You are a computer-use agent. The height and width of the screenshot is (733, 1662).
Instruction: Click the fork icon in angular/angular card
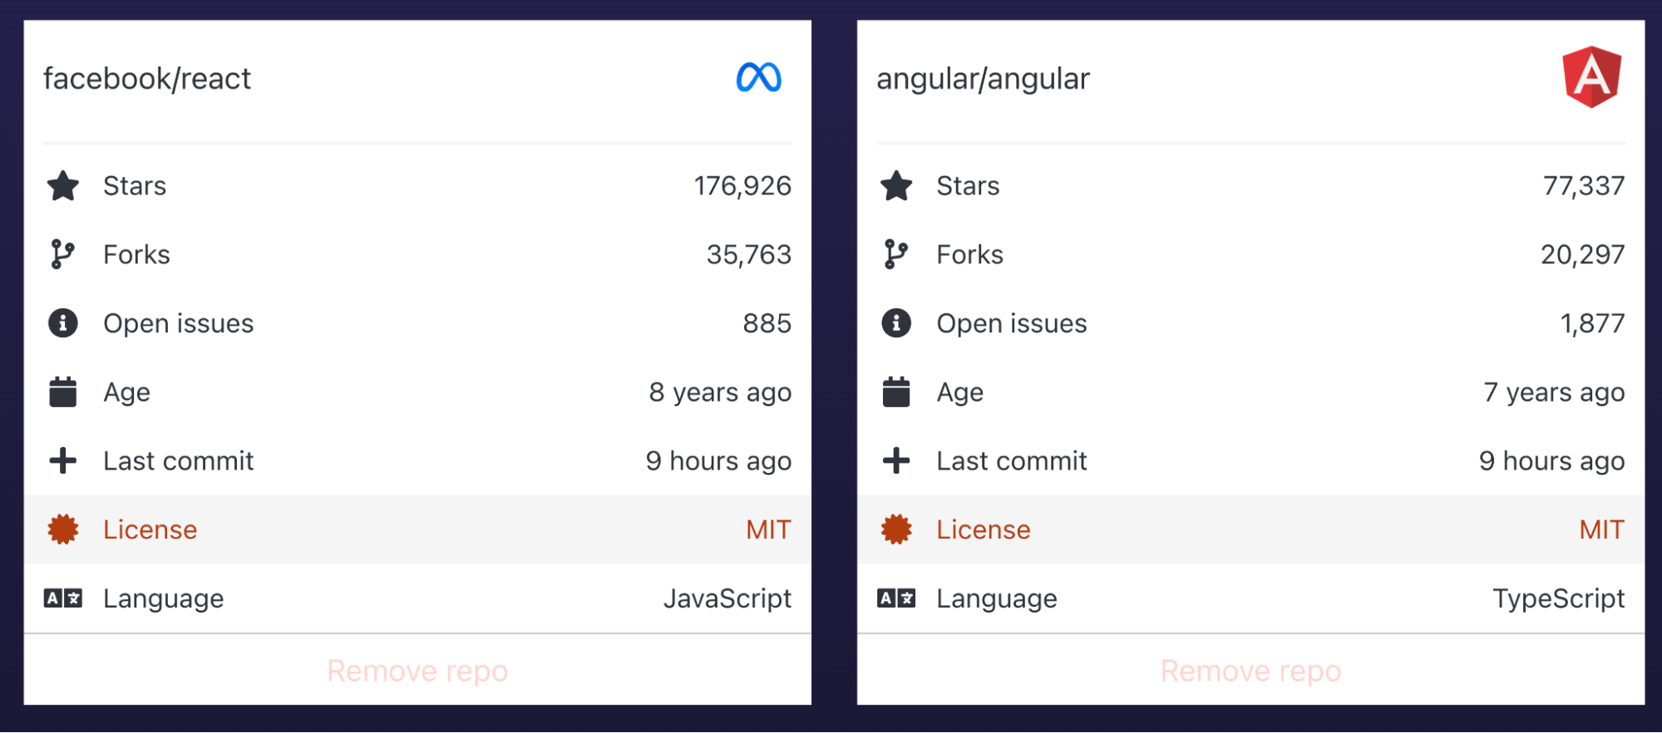[x=896, y=254]
